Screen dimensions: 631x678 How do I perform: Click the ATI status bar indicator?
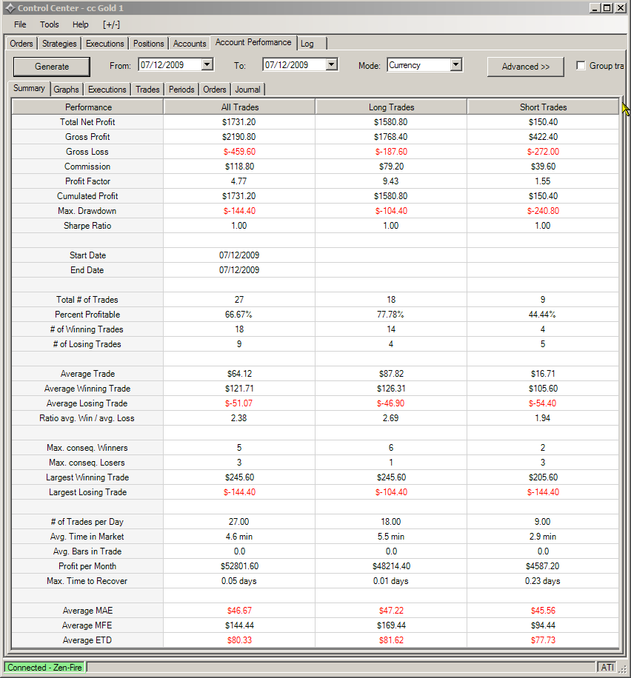pos(607,667)
